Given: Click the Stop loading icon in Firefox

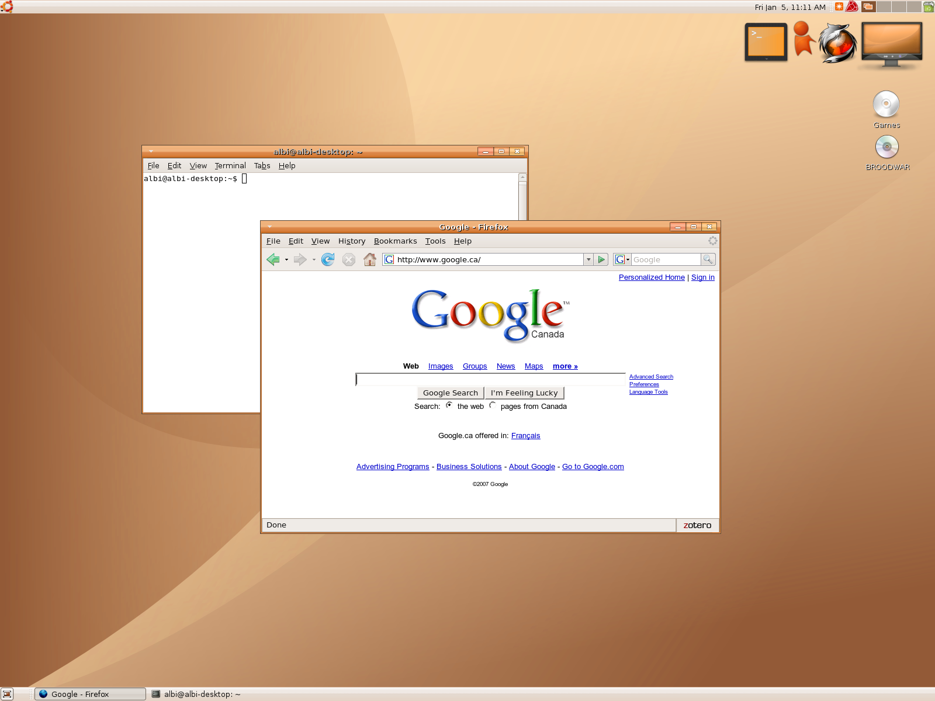Looking at the screenshot, I should [349, 259].
